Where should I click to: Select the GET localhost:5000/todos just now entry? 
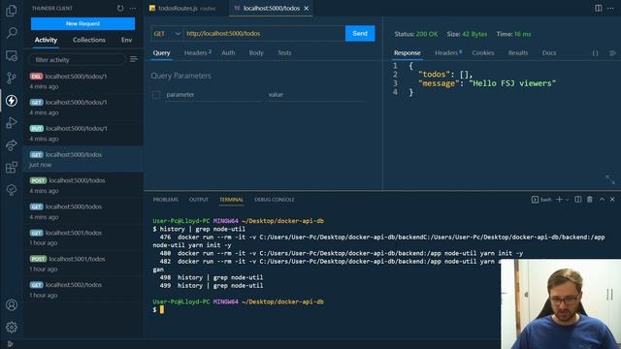(x=83, y=159)
